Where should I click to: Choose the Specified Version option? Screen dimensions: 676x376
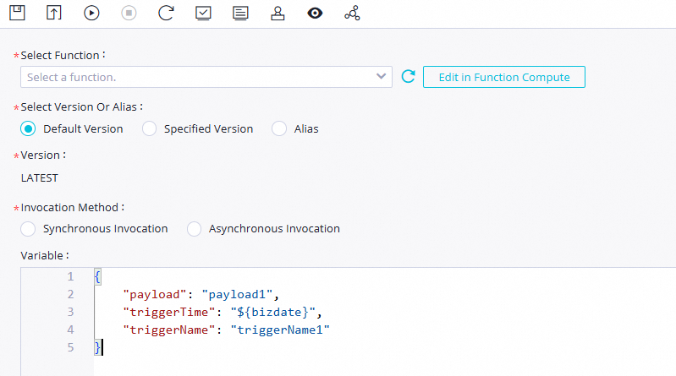(149, 129)
